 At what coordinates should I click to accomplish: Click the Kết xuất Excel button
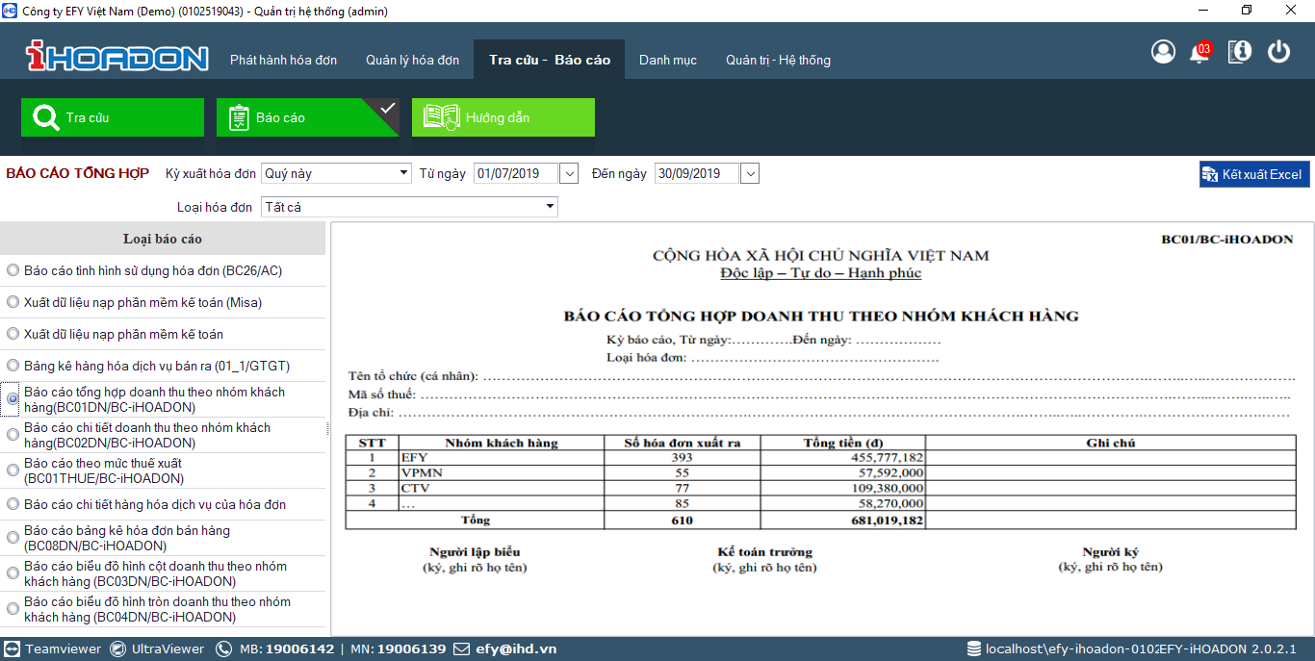[x=1253, y=174]
